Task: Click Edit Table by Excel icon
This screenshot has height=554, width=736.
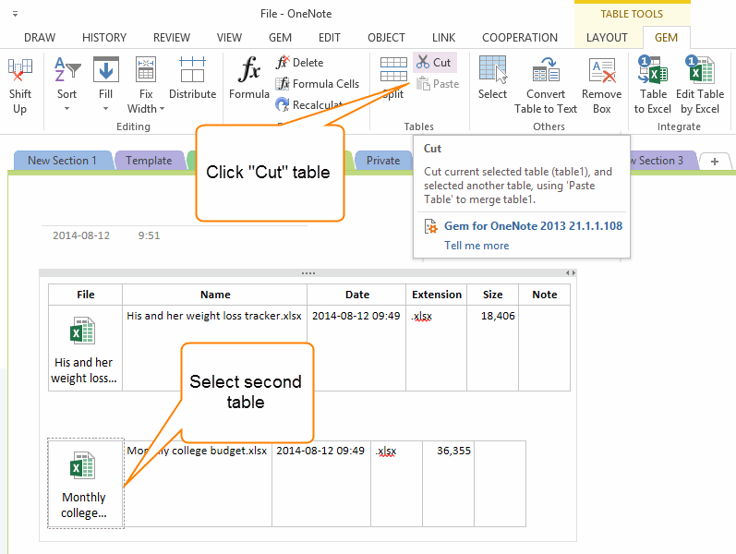Action: (700, 69)
